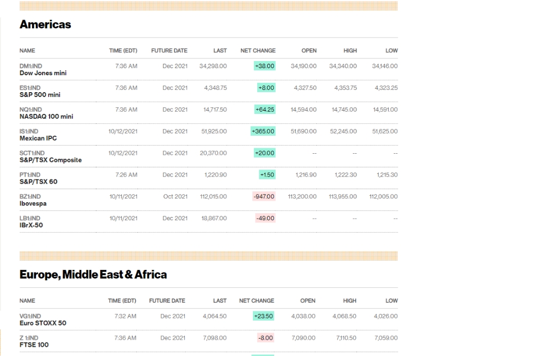
Task: Click the SCT1:IND ticker symbol
Action: point(32,153)
